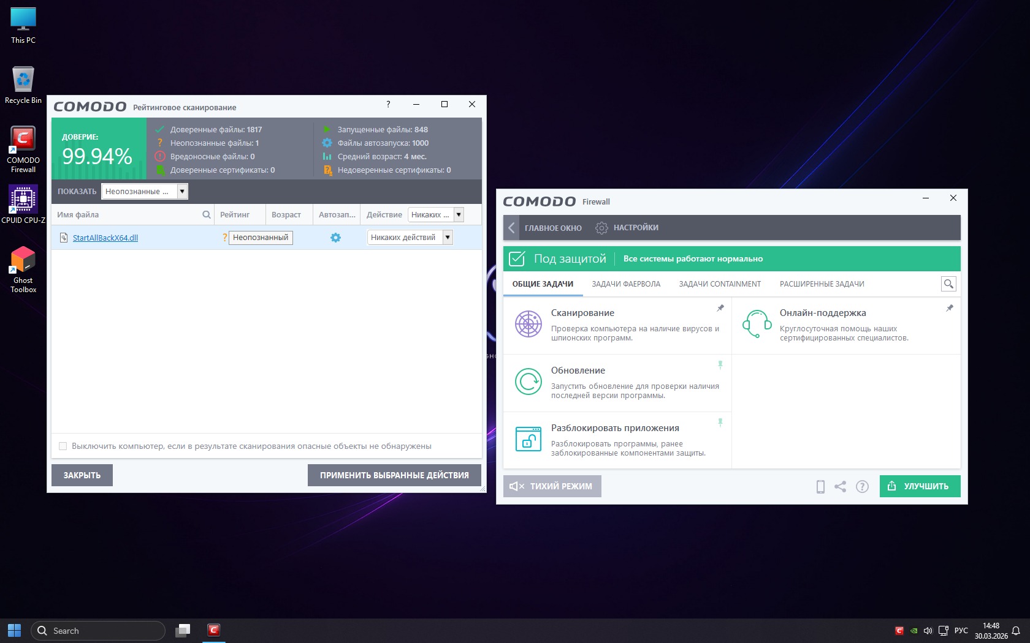Switch to Задачи фаервола tab
1030x643 pixels.
626,284
